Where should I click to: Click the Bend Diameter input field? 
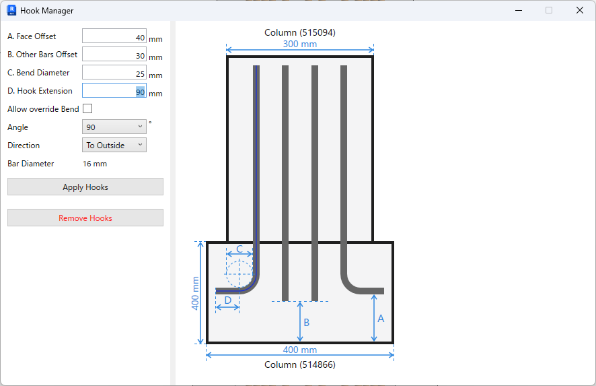pyautogui.click(x=114, y=72)
